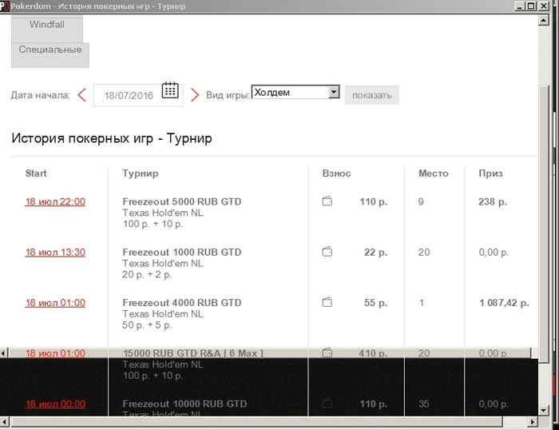Click wallet icon in Freezeout 4000 row
559x430 pixels.
[327, 303]
